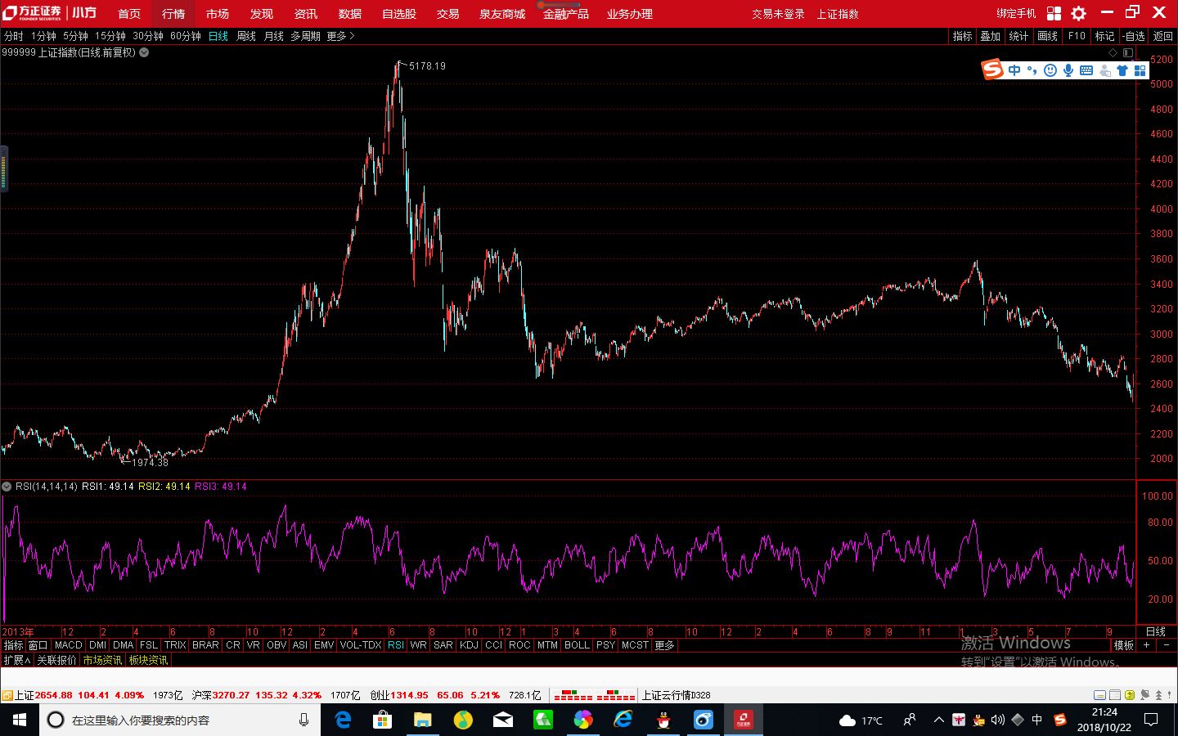Click the 返回 back button
Viewport: 1178px width, 736px height.
coord(1163,36)
